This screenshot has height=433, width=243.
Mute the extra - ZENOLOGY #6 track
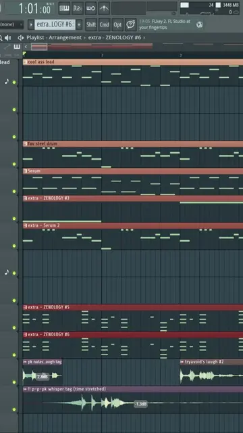tap(14, 355)
